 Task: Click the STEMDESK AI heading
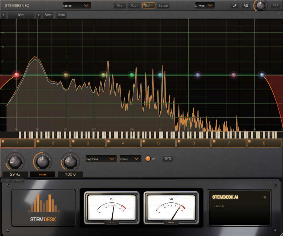pos(225,197)
